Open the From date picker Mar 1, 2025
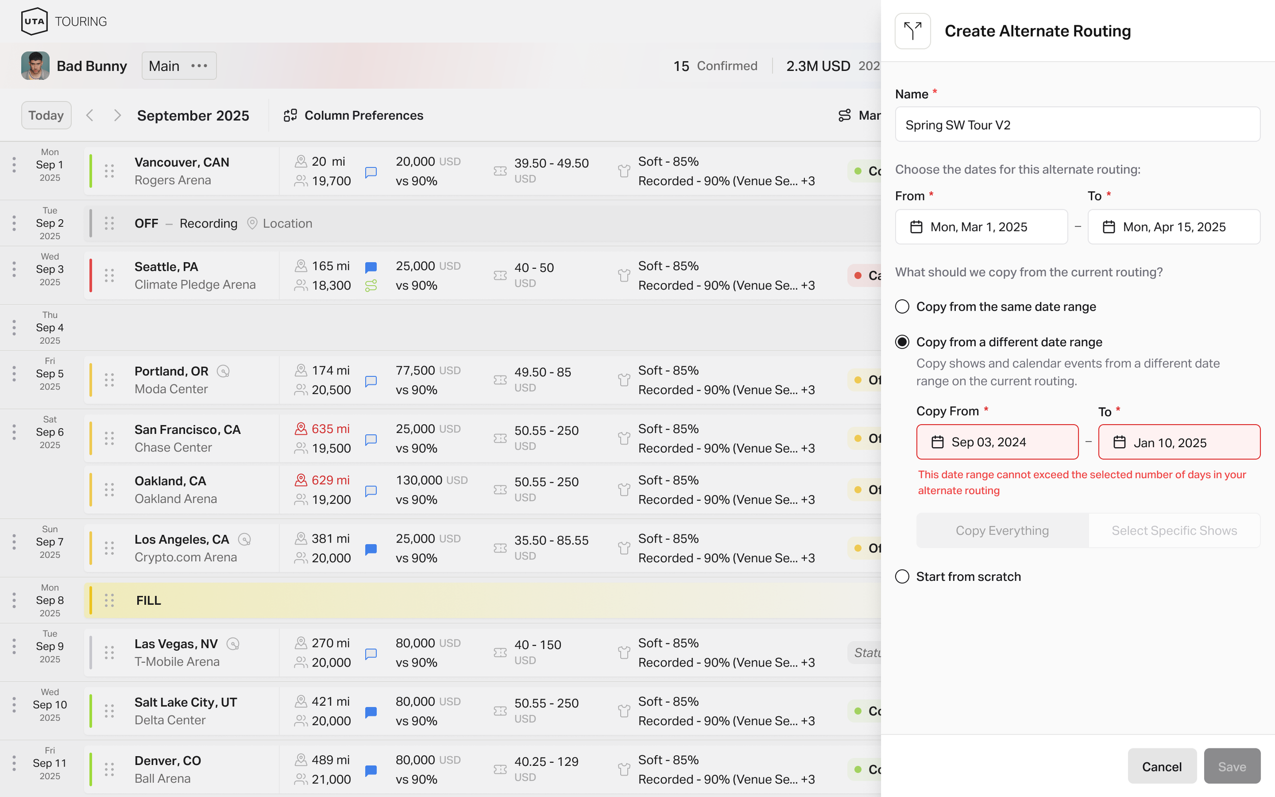The image size is (1275, 797). (981, 227)
